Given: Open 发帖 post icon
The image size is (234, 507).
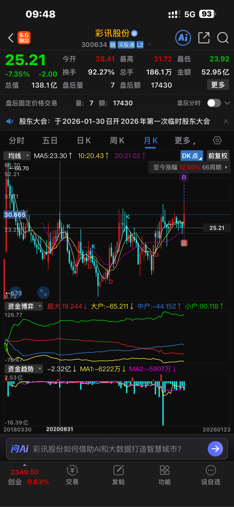Looking at the screenshot, I should [118, 475].
